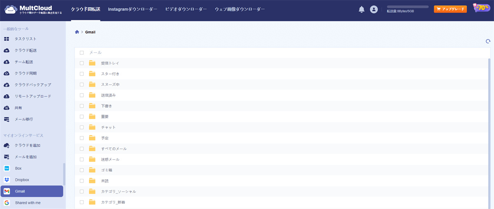Click the 下書き folder icon

click(92, 106)
